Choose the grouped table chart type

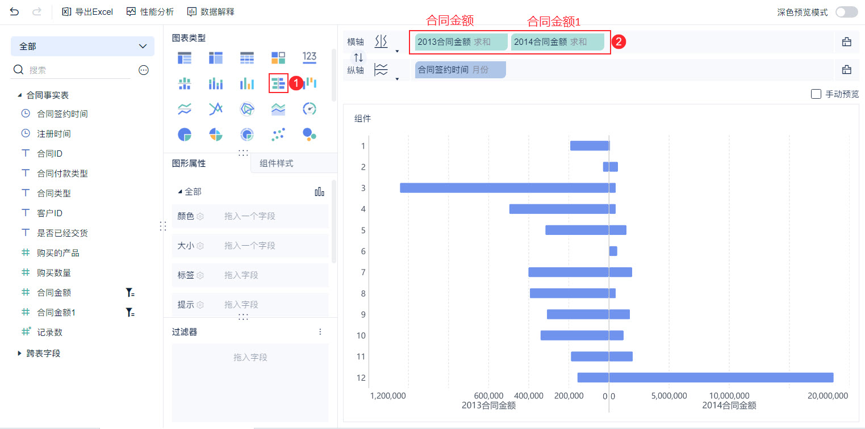[x=185, y=57]
